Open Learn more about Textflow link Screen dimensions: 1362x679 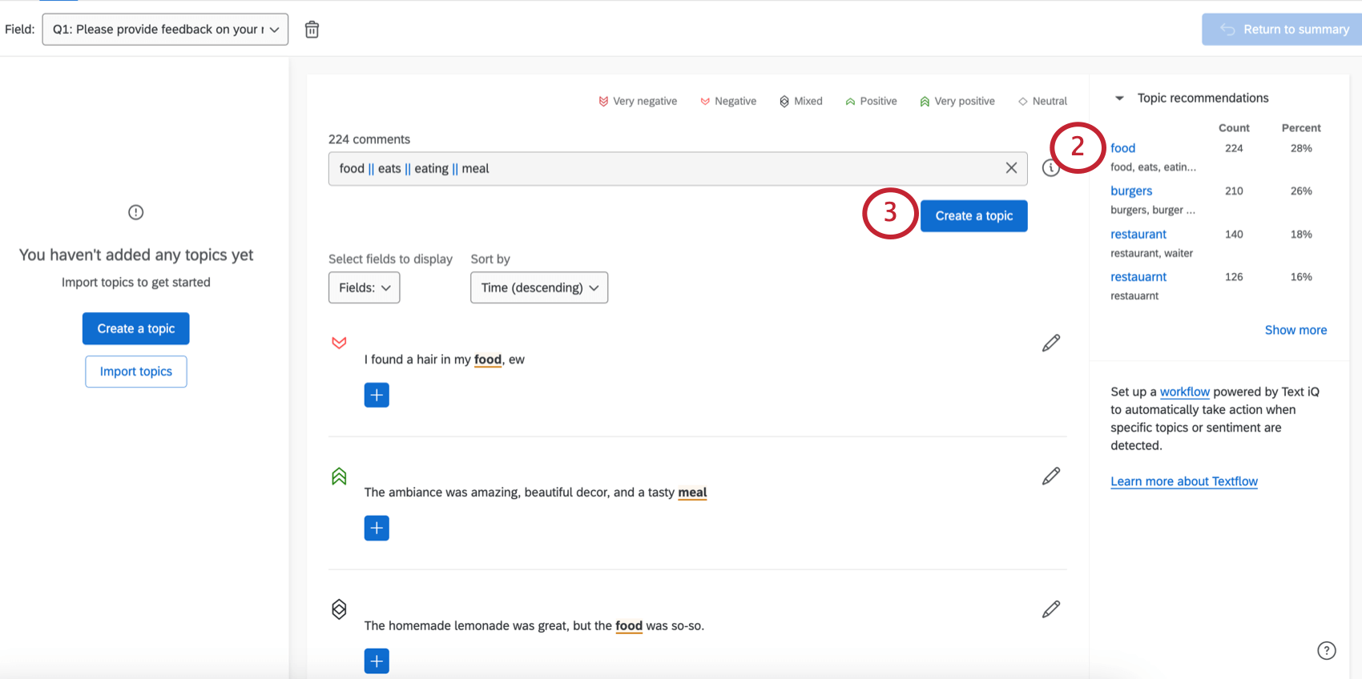(x=1183, y=481)
